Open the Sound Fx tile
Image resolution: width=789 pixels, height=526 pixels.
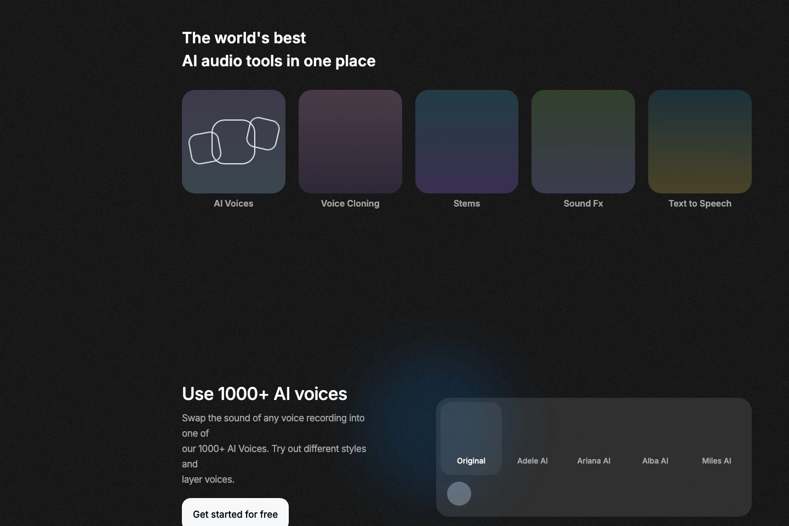click(x=583, y=141)
